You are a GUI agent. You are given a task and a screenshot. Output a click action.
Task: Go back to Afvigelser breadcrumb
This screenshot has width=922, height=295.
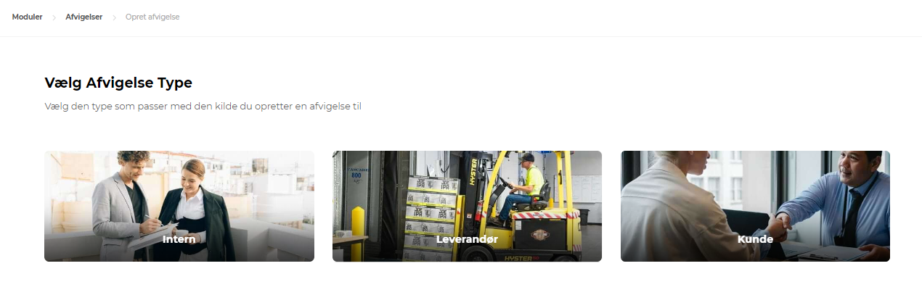[x=83, y=17]
